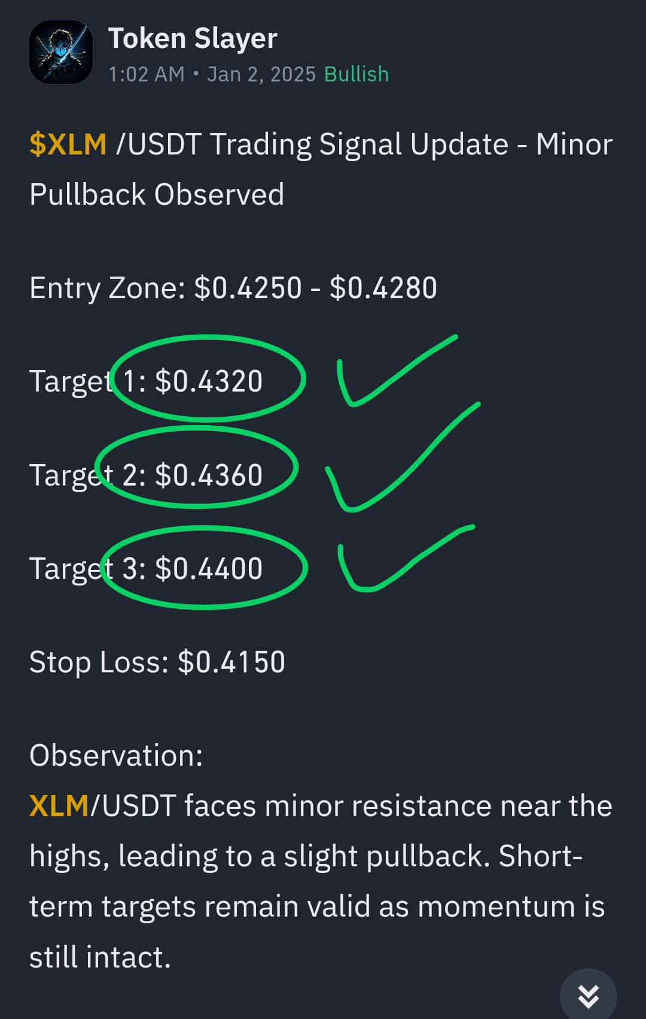646x1019 pixels.
Task: Tap the Entry Zone price line
Action: coord(233,288)
